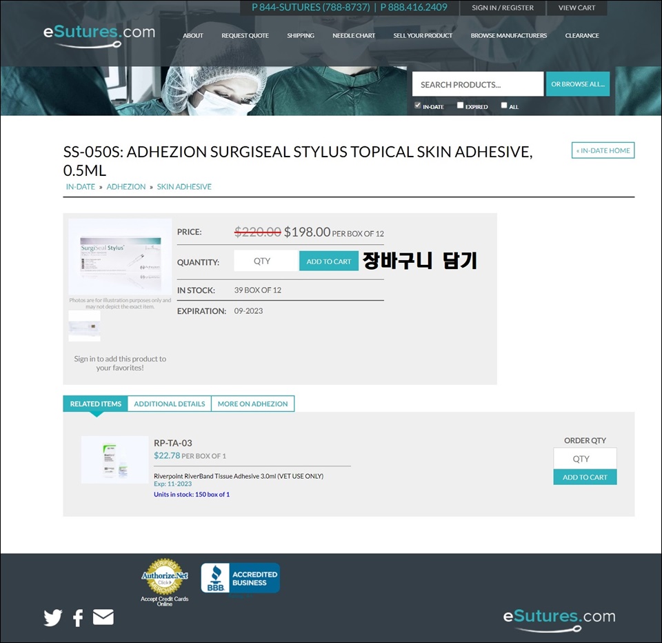Click 'Exp: 11-2023' under RiverBand item

tap(172, 484)
